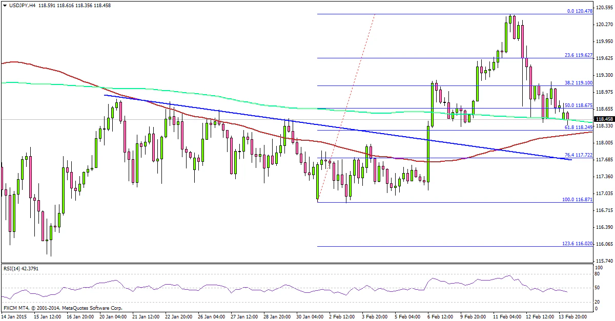615x321 pixels.
Task: Click the Fibonacci label 23.6 119.627
Action: coord(579,55)
